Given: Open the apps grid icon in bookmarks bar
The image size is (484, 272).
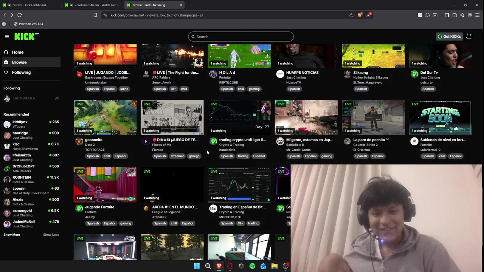Looking at the screenshot, I should coord(4,24).
